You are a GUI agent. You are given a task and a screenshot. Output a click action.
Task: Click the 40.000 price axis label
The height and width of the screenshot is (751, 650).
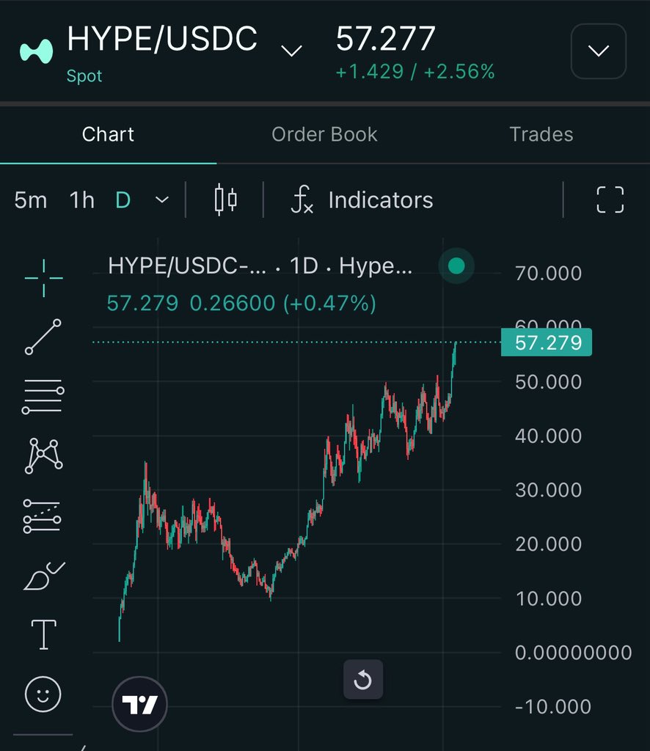point(549,436)
